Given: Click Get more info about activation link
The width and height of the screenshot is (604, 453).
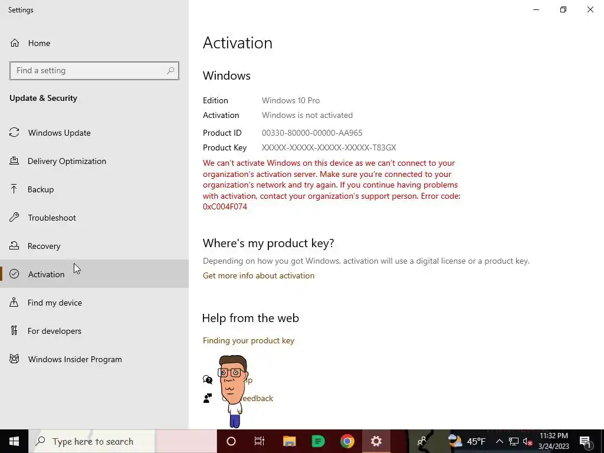Looking at the screenshot, I should (258, 275).
